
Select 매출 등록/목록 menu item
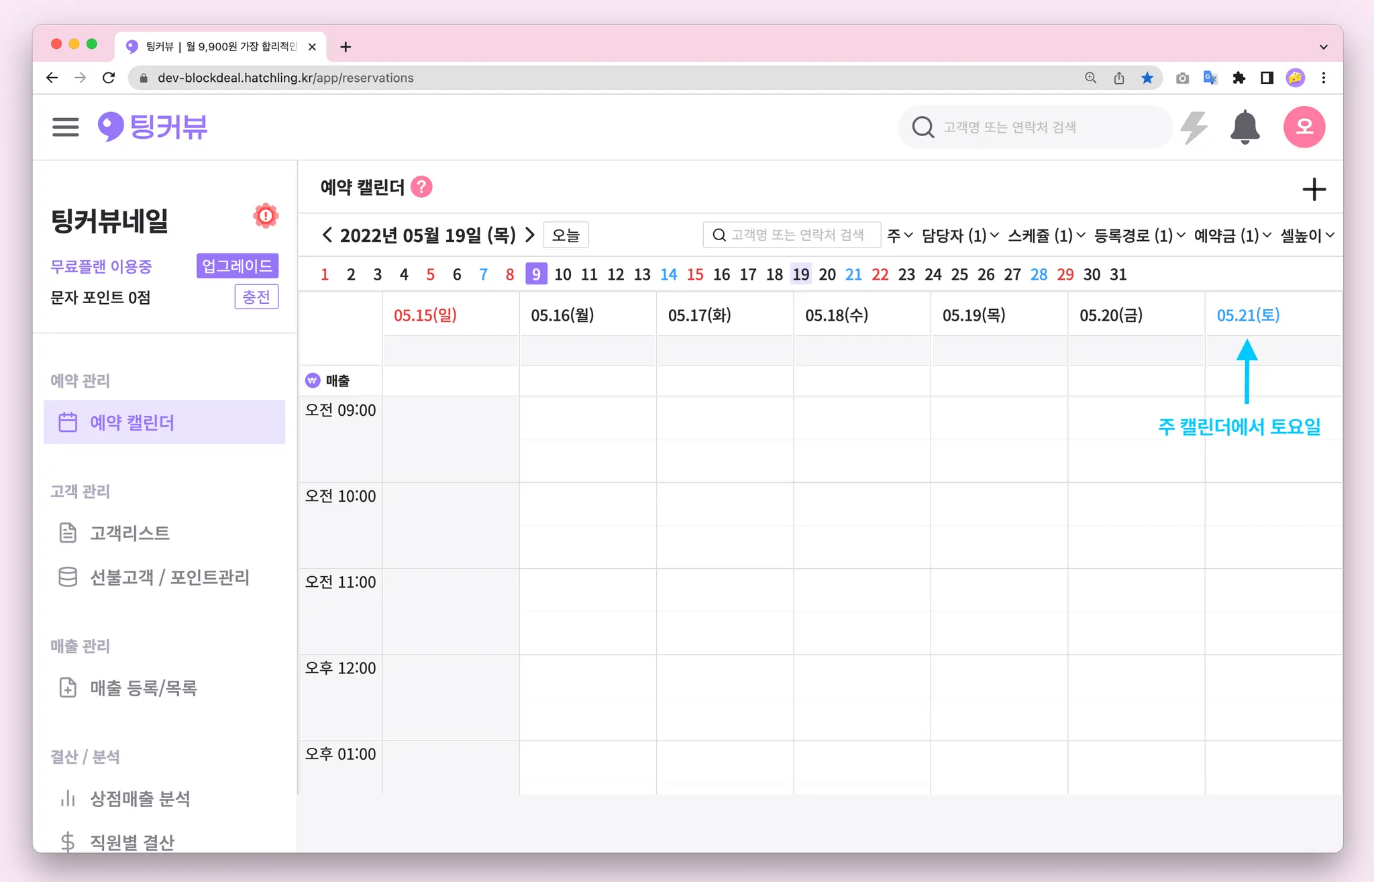click(x=143, y=688)
